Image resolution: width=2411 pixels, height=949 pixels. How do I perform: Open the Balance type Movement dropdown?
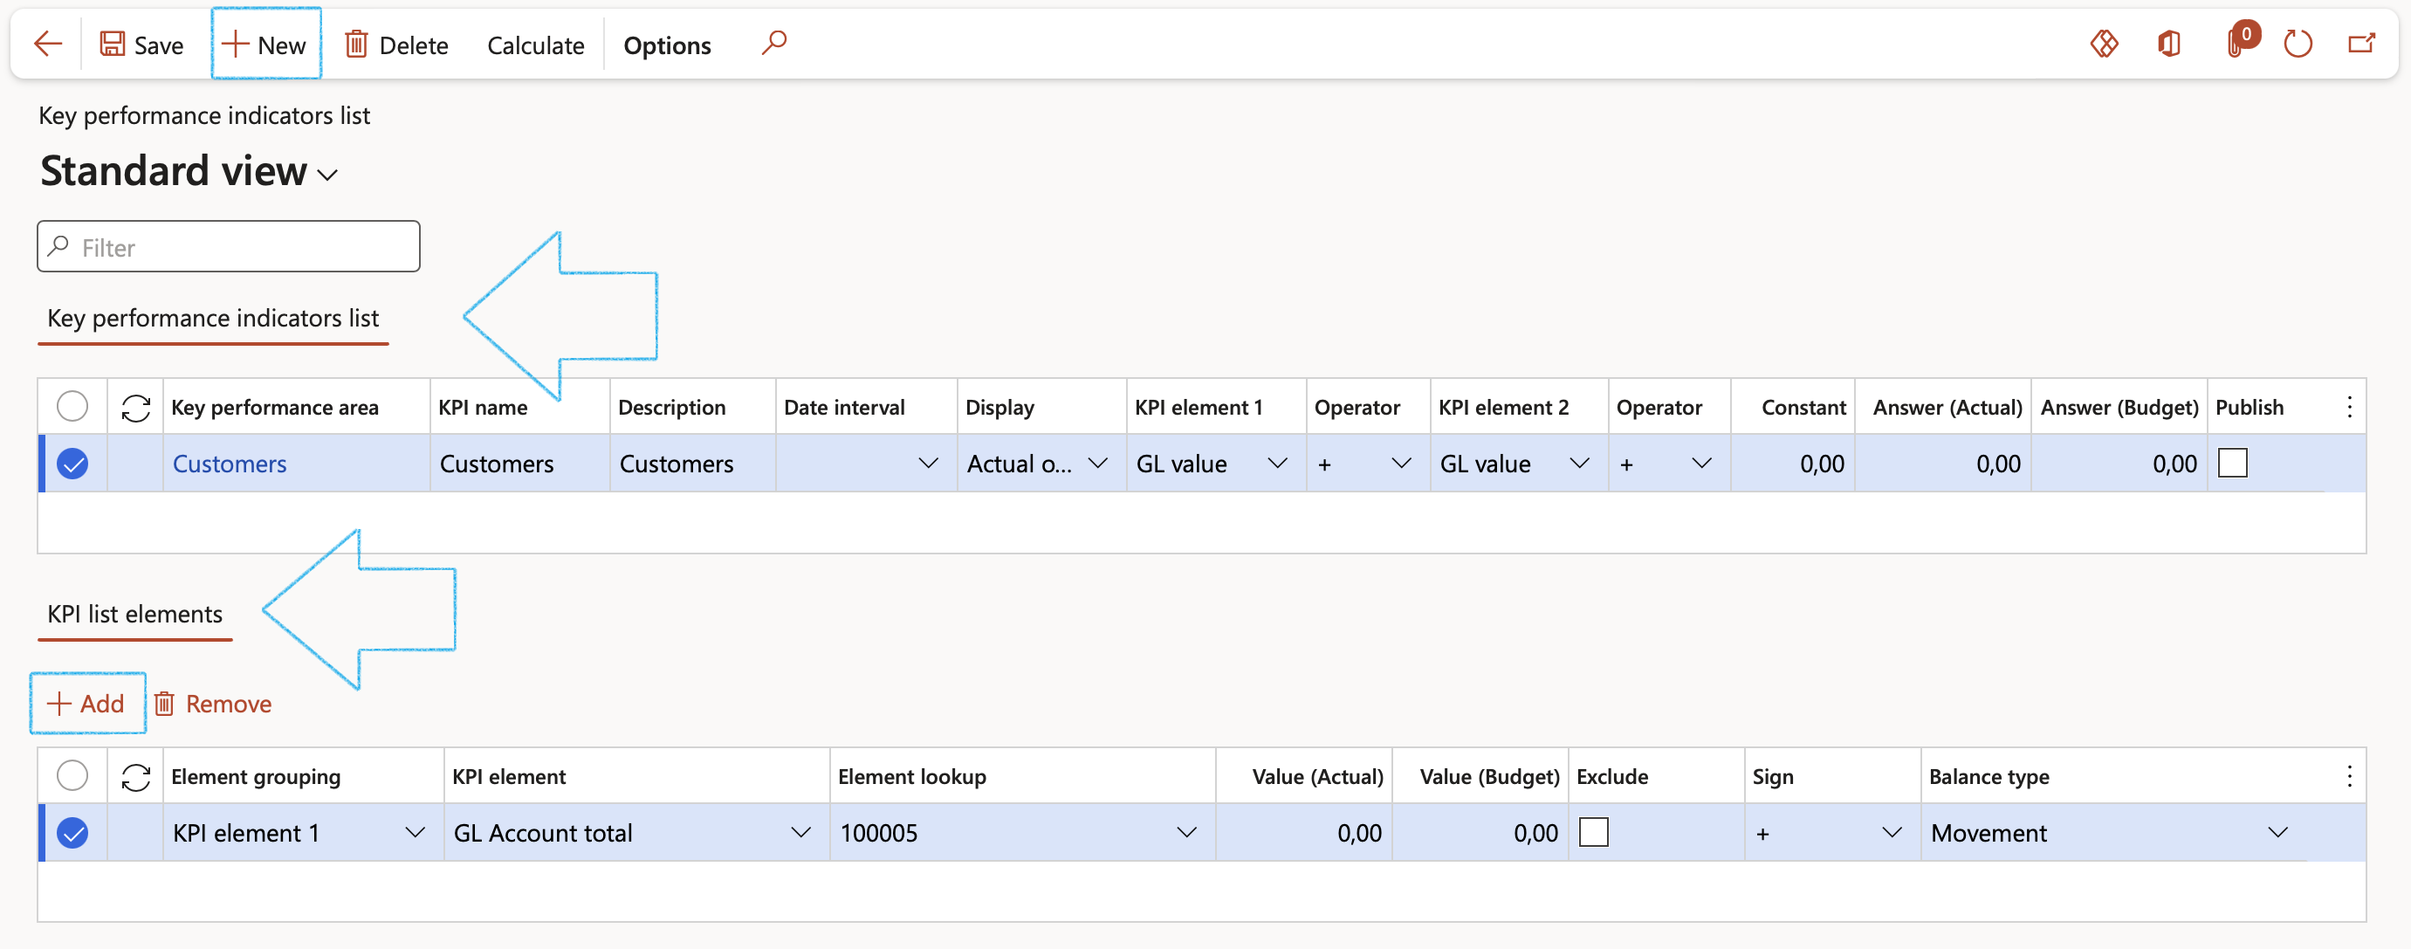[x=2277, y=832]
